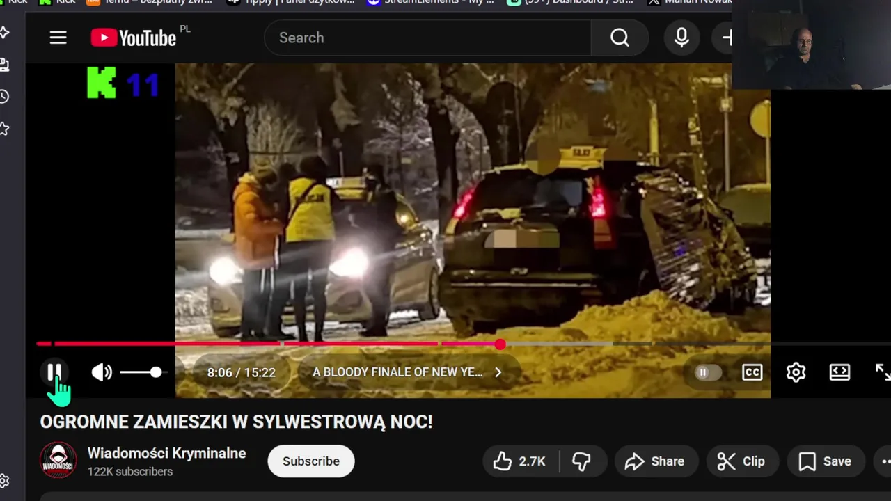Expand chapters list with chevron arrow

click(498, 372)
